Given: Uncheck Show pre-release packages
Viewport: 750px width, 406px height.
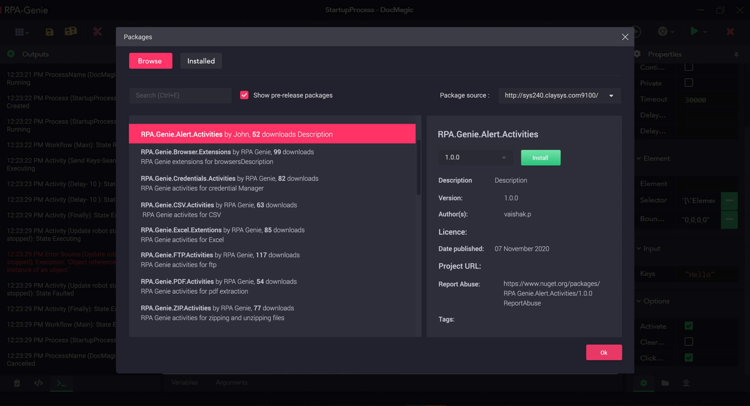Looking at the screenshot, I should (x=244, y=95).
